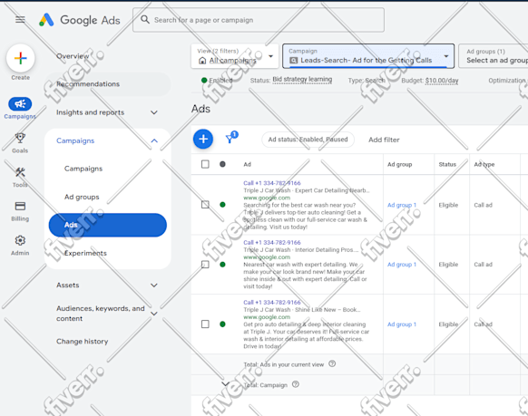This screenshot has height=416, width=528.
Task: Click green status dot of Expert Car Detailing ad
Action: (222, 205)
